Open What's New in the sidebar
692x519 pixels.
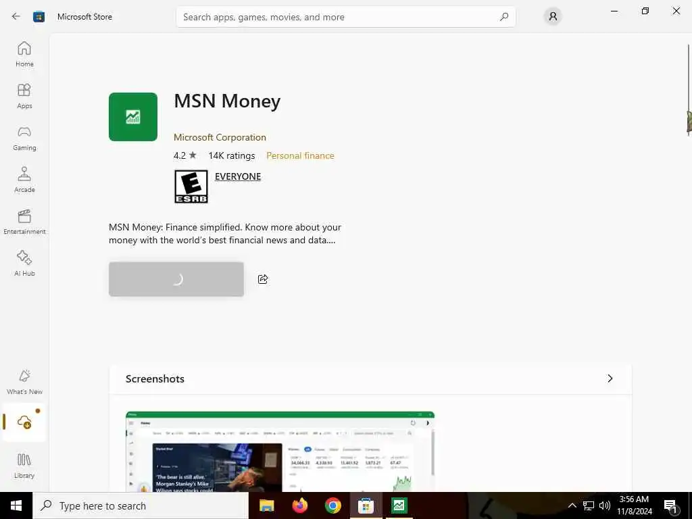pyautogui.click(x=24, y=382)
